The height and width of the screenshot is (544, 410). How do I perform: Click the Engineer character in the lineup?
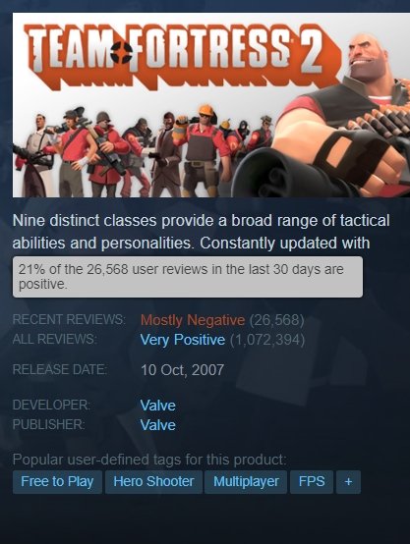(x=202, y=151)
